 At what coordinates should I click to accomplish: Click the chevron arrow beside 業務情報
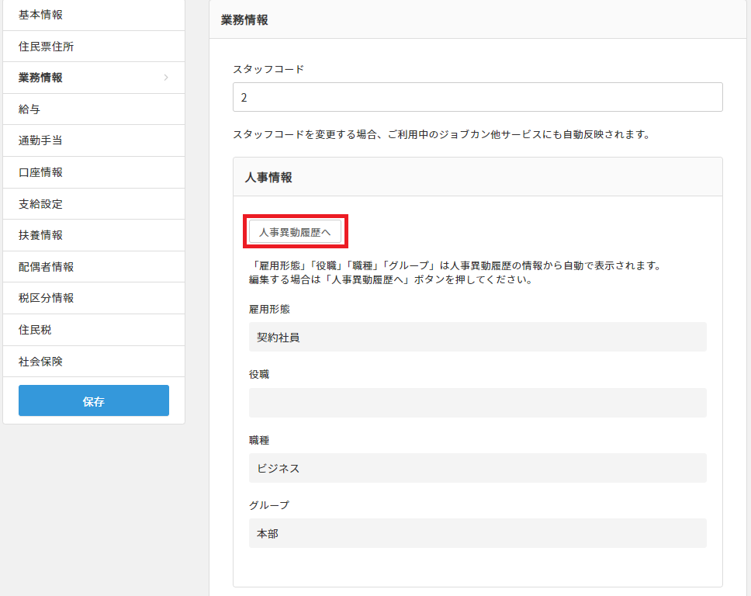tap(166, 78)
